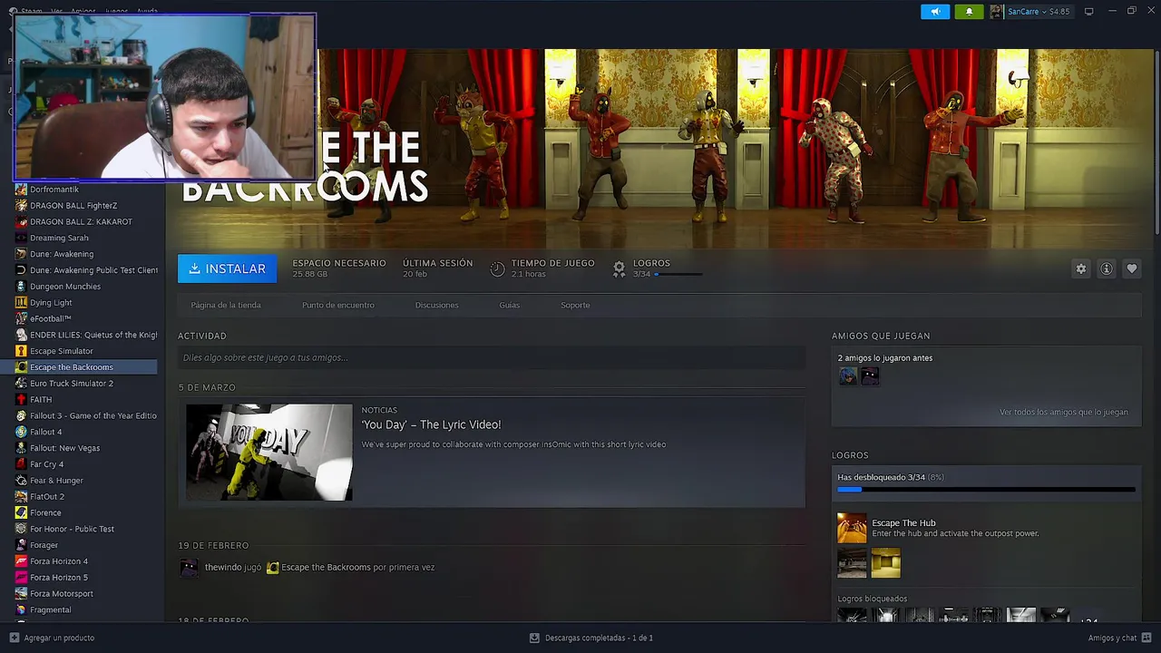Viewport: 1161px width, 653px height.
Task: Open the Punto de encuentro tab
Action: tap(337, 306)
